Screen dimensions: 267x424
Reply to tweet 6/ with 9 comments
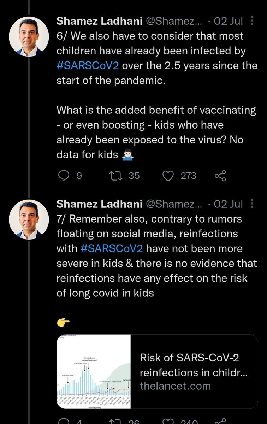coord(64,176)
